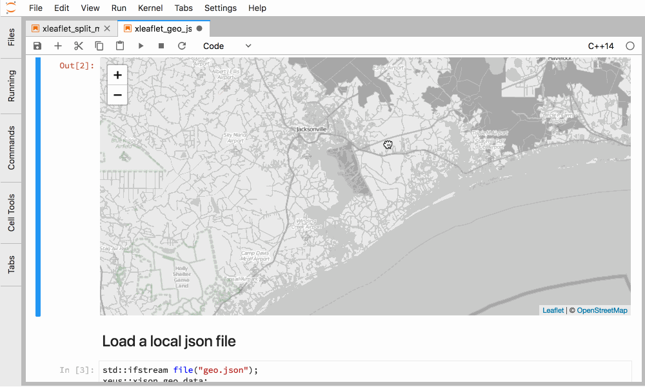
Task: Click the unsaved dot on xleaflet_geo_json tab
Action: 199,28
